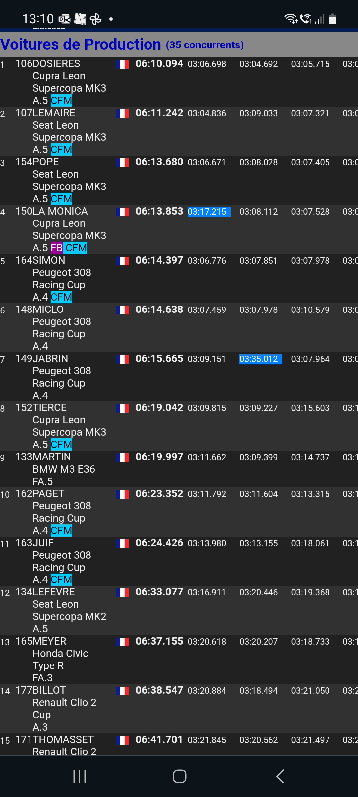Screen dimensions: 358x797
Task: Tap the French flag beside LA MONICA
Action: point(122,212)
